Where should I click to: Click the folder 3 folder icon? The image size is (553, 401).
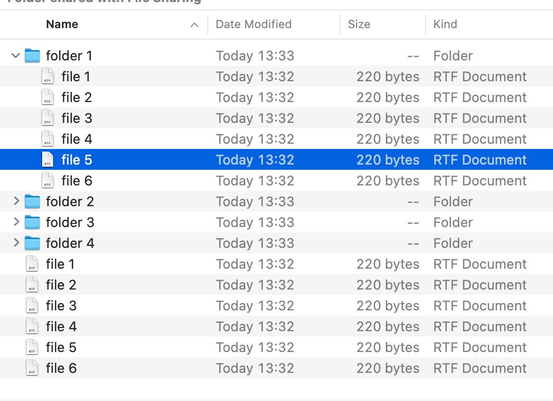(x=32, y=222)
